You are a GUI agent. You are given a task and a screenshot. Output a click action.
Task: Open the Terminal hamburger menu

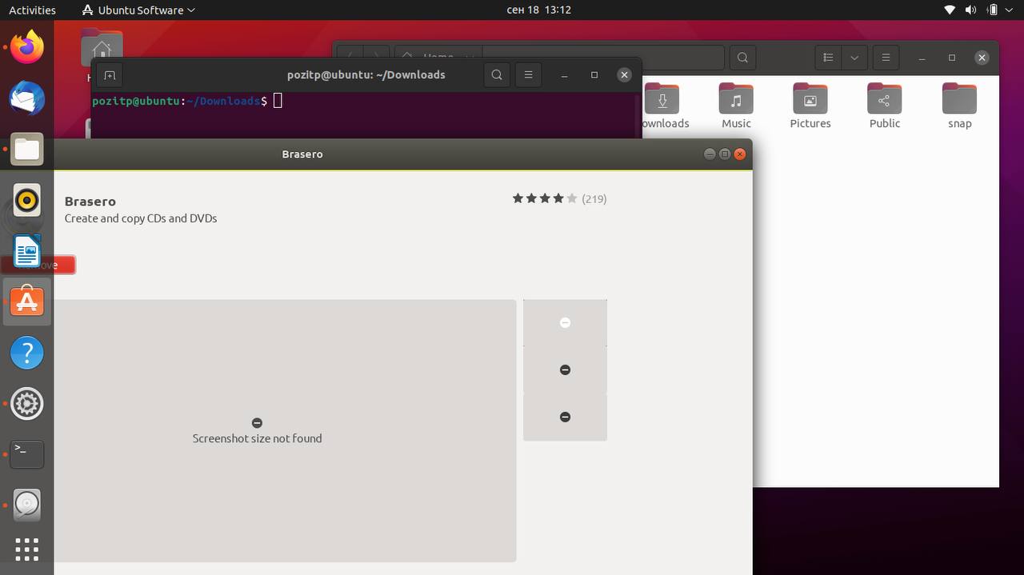coord(528,75)
